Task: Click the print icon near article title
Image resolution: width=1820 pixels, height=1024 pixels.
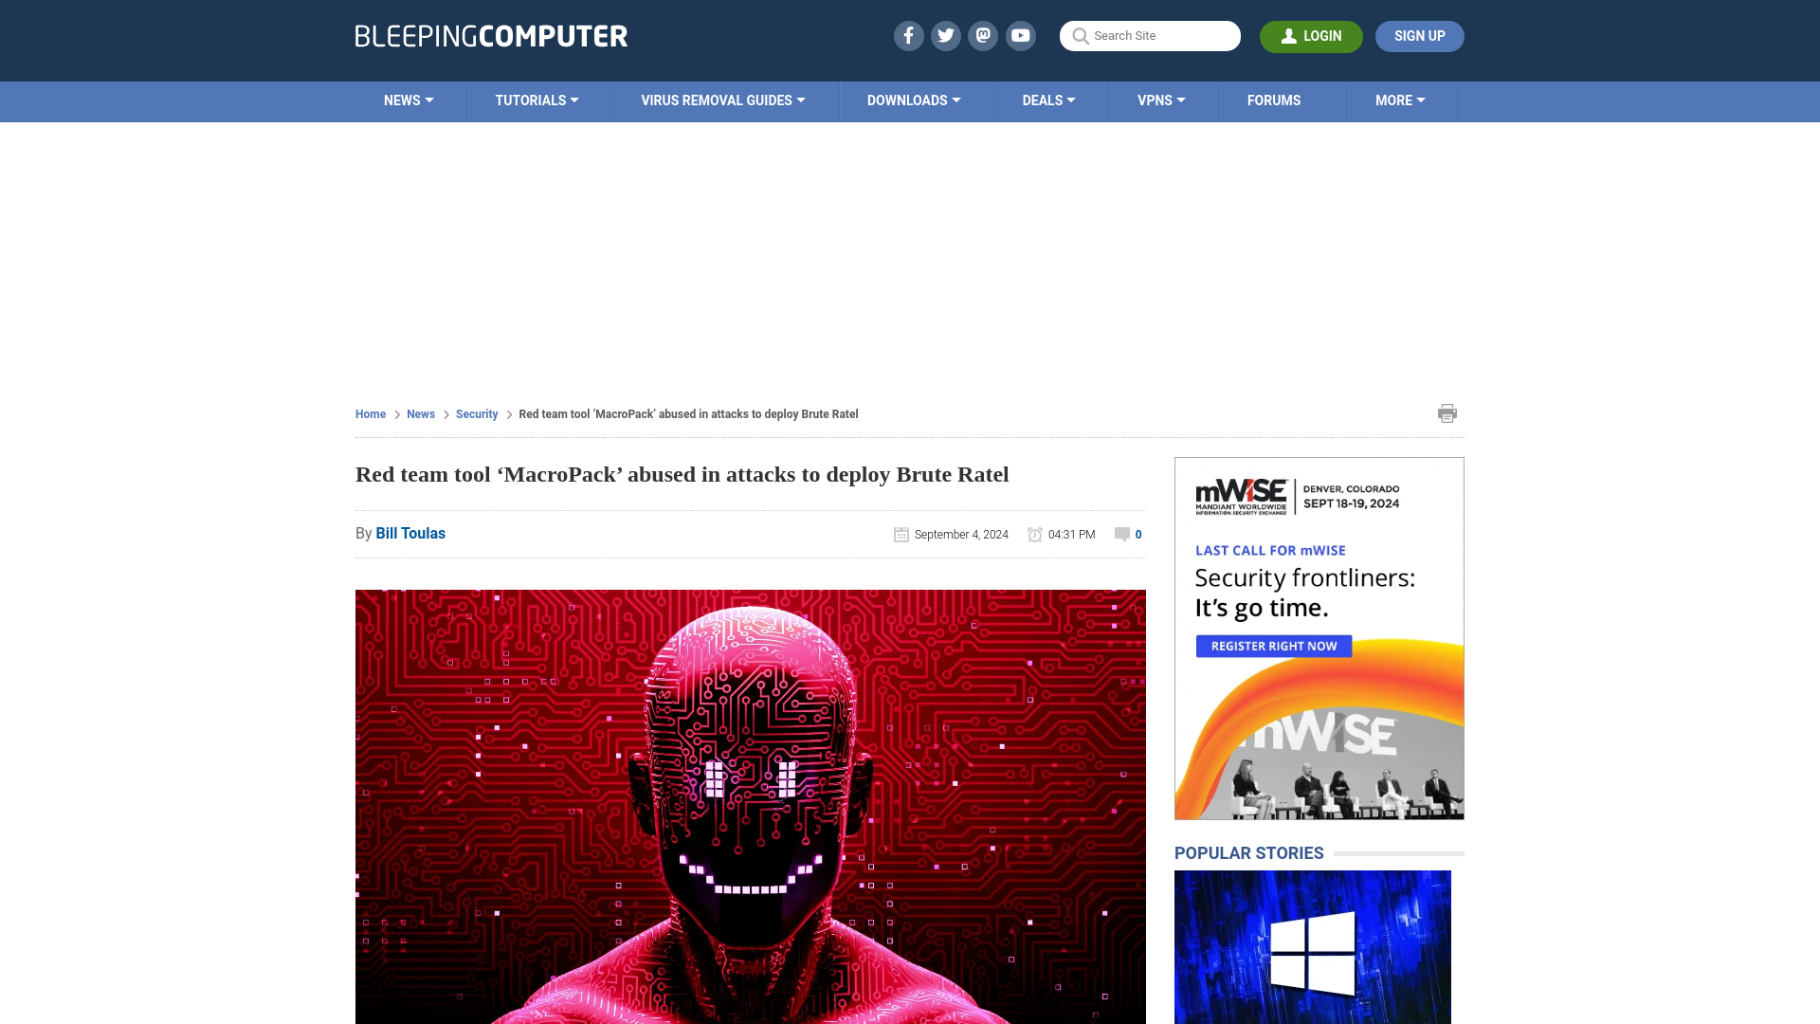Action: pos(1447,412)
